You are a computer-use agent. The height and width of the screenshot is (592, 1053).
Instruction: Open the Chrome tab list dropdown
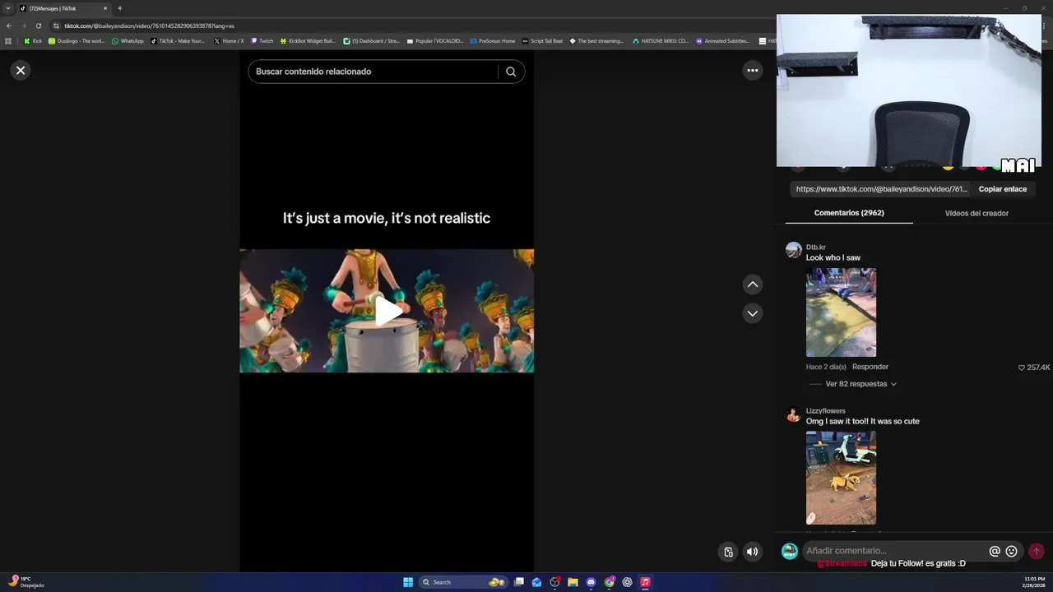8,8
